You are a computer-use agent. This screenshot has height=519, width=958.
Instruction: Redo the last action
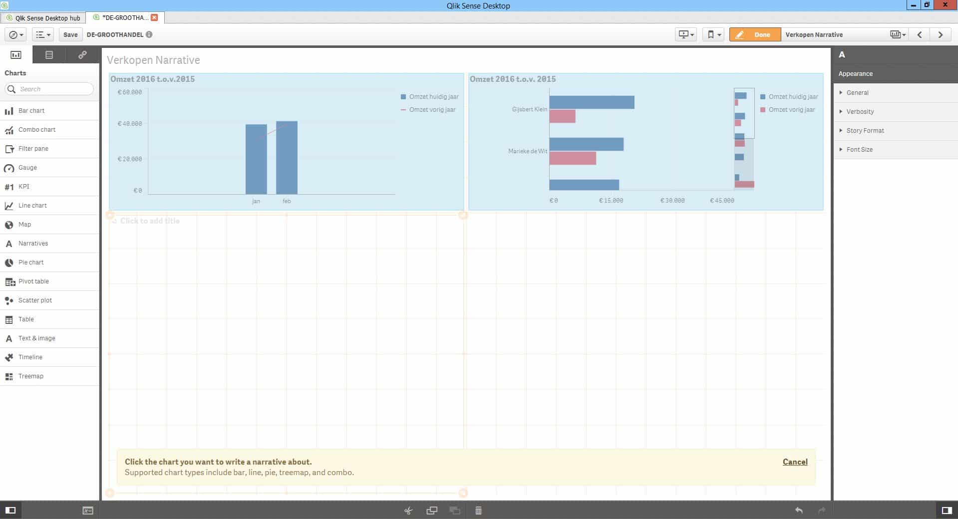point(822,510)
